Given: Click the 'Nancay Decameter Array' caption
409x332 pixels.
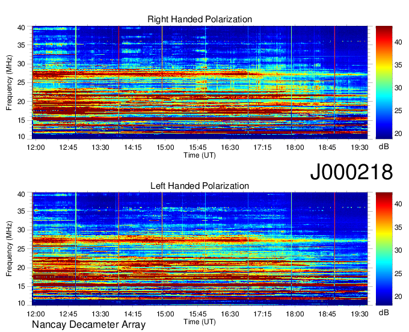Looking at the screenshot, I should click(88, 324).
